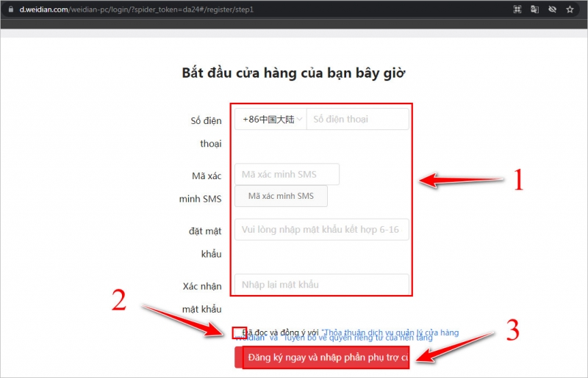Click the translate page icon
588x378 pixels.
point(535,10)
